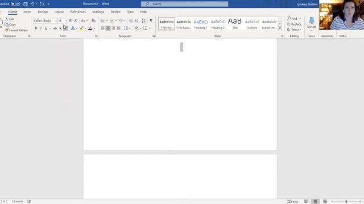Open the Replace dialog

click(x=294, y=24)
